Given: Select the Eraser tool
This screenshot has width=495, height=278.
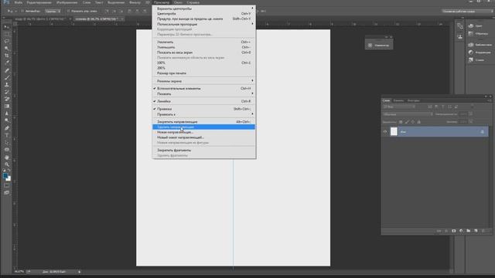Looking at the screenshot, I should pos(7,99).
